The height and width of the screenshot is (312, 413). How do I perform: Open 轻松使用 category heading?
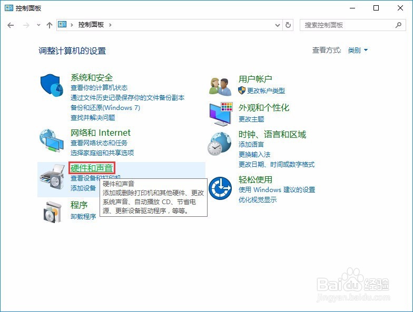(x=255, y=179)
